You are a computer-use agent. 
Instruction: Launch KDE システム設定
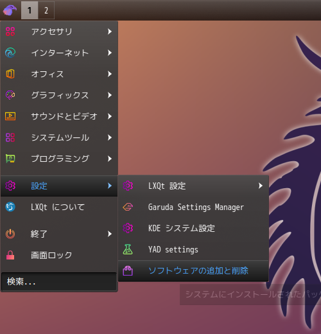pos(193,228)
